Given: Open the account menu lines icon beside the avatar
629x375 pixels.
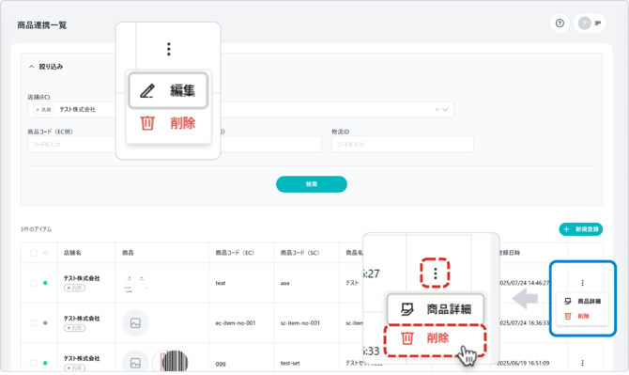Looking at the screenshot, I should (x=598, y=23).
